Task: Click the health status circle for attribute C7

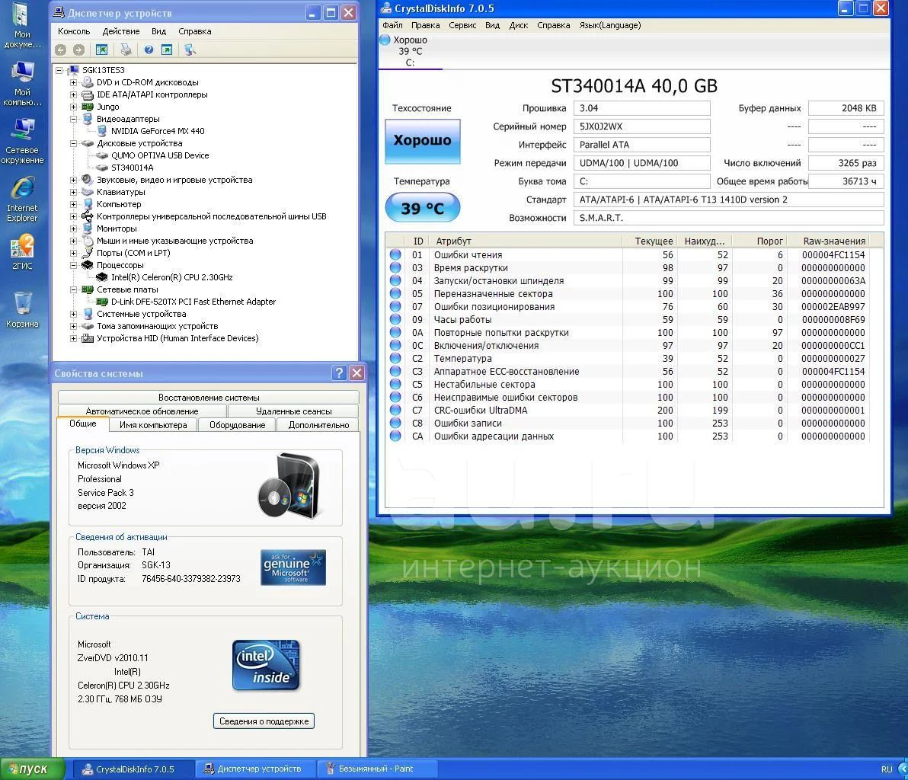Action: point(395,410)
